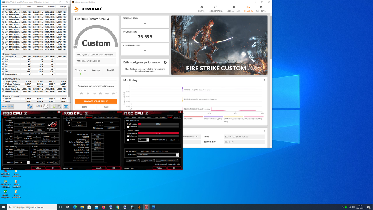Enable the Reference checkbox under CPU Single Thread
Screen dimensions: 373x210
coord(128,127)
